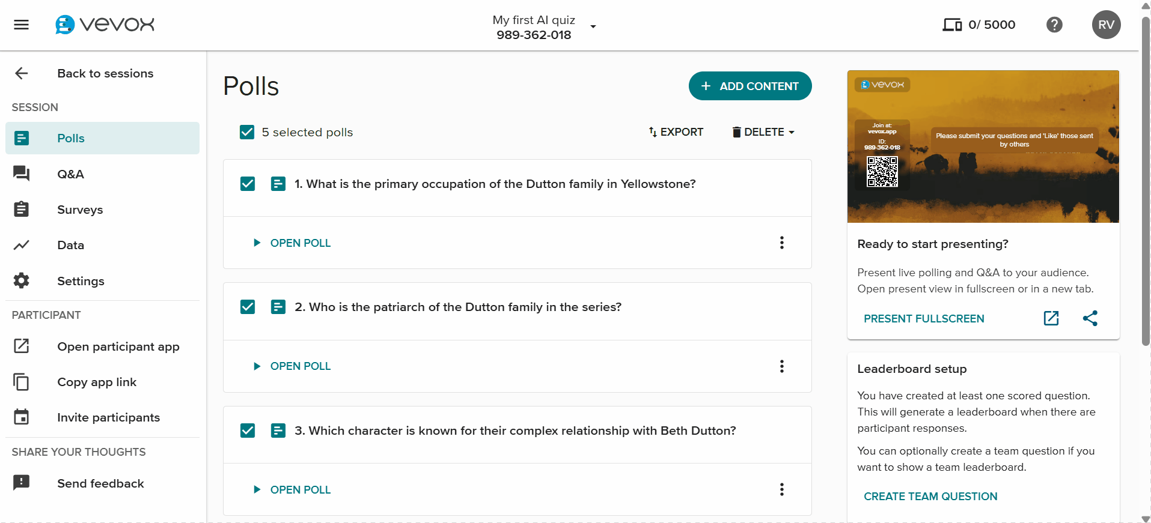Uncheck the select-all polls checkbox
The image size is (1151, 523).
click(247, 132)
